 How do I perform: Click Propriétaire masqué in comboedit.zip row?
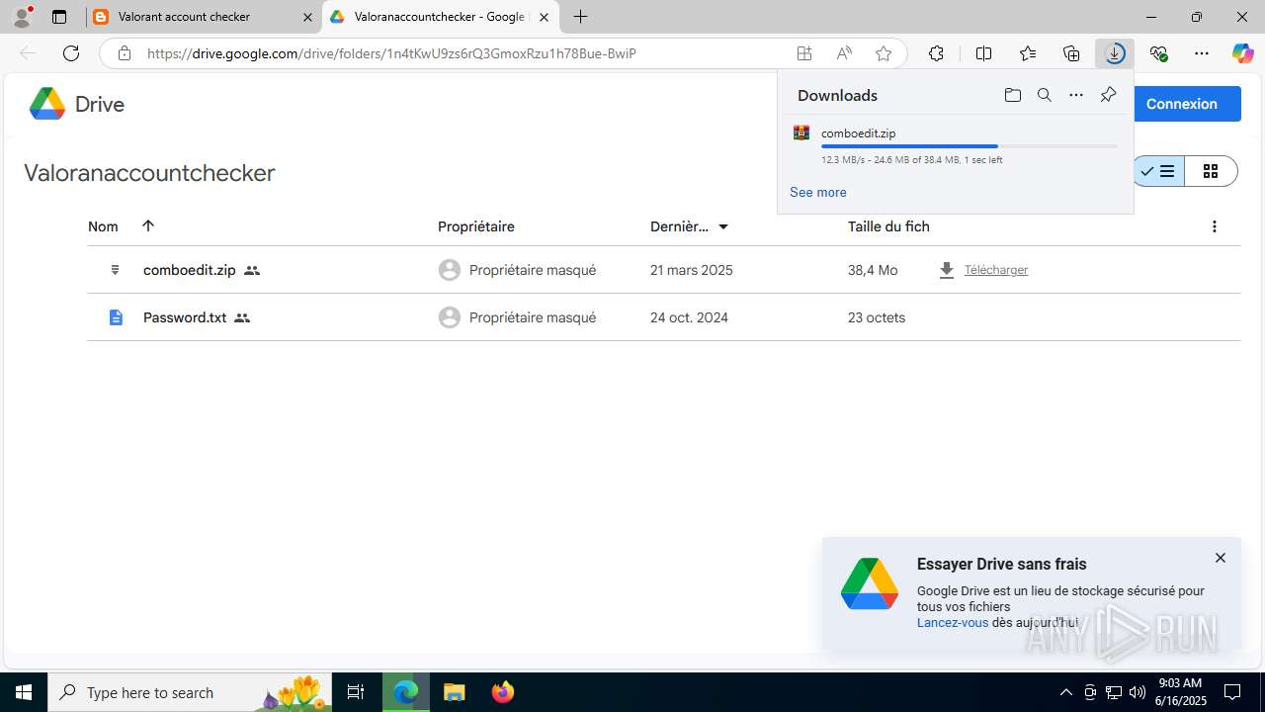[533, 270]
